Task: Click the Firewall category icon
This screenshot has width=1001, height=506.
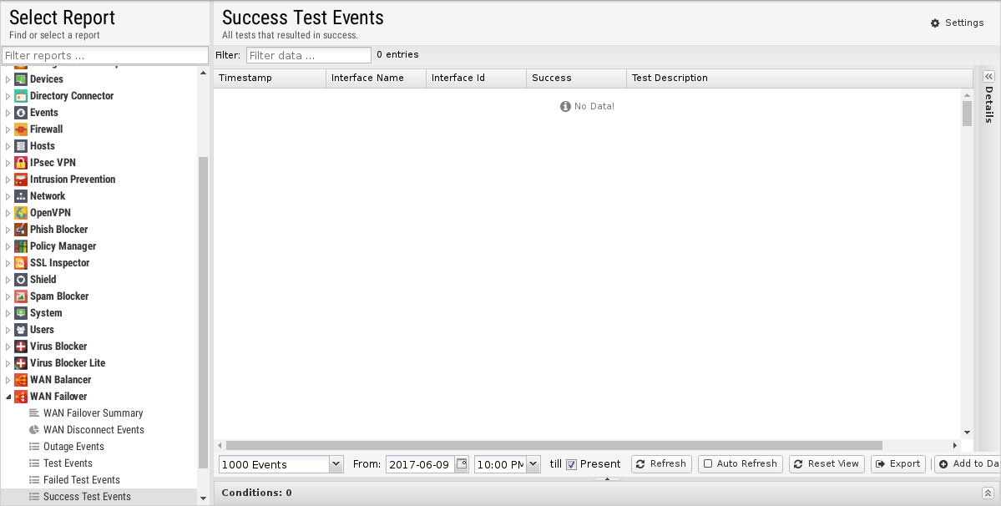Action: coord(20,129)
